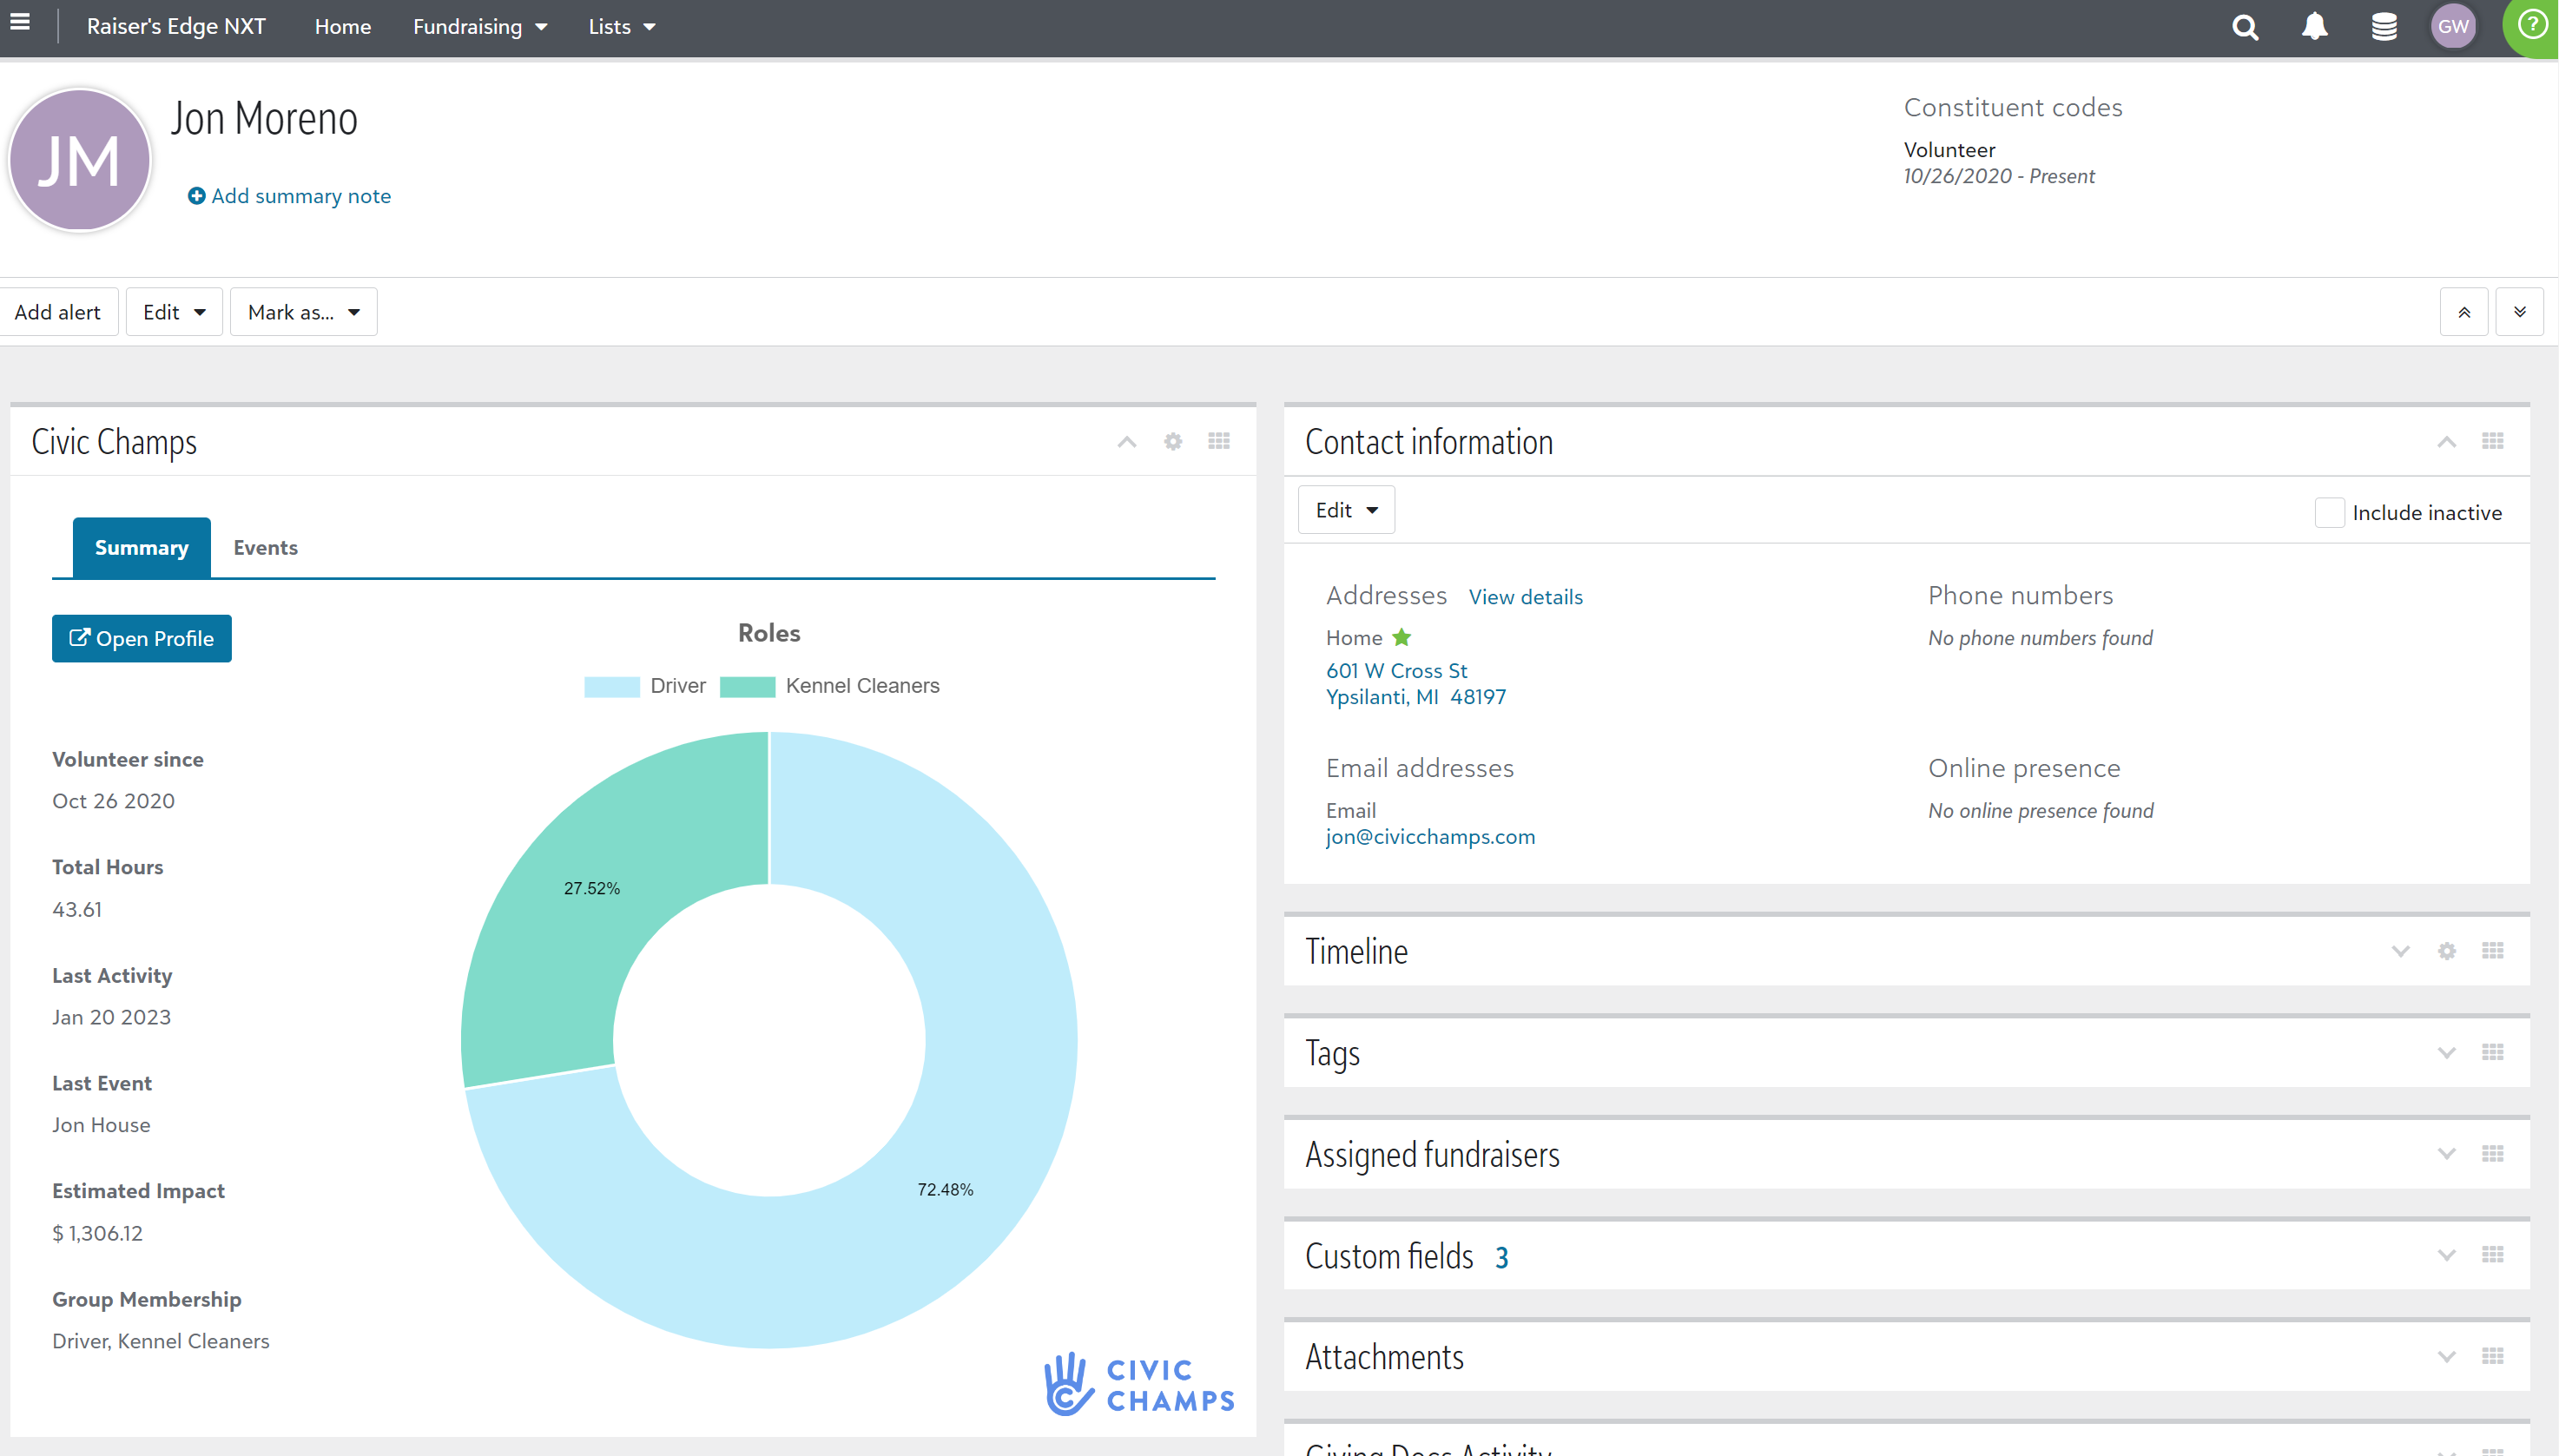Enable the Include inactive checkbox
The width and height of the screenshot is (2559, 1456).
point(2330,512)
